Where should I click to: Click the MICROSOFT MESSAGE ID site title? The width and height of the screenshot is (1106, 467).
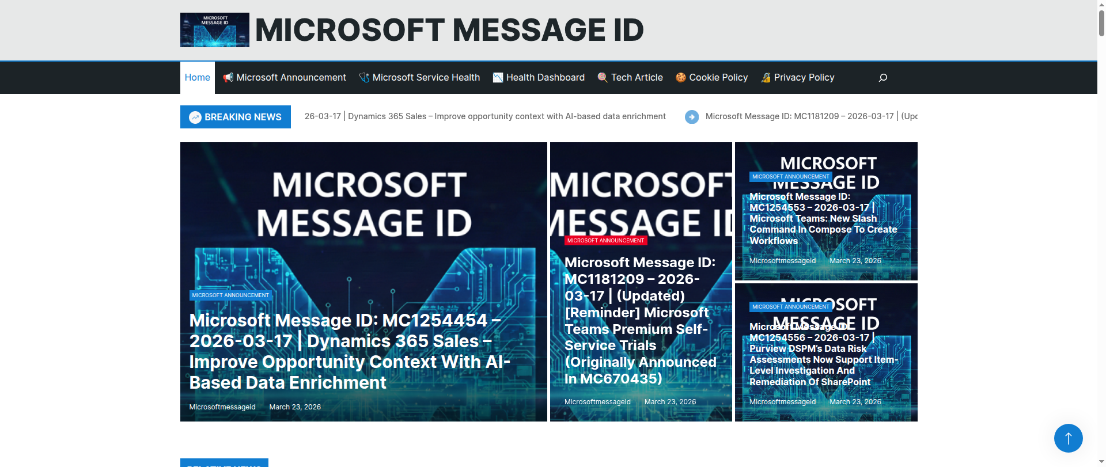tap(449, 30)
